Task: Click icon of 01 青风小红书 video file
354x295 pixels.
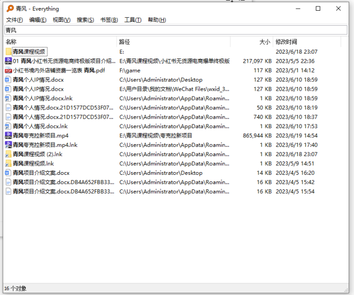Action: coord(8,61)
